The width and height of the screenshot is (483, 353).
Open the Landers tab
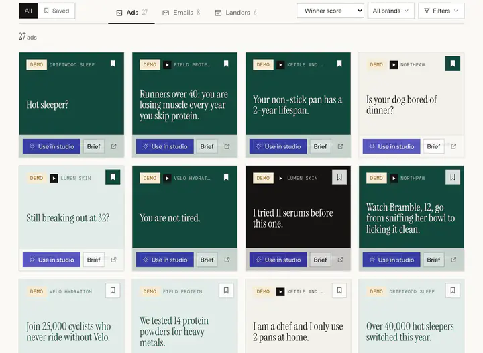click(235, 13)
